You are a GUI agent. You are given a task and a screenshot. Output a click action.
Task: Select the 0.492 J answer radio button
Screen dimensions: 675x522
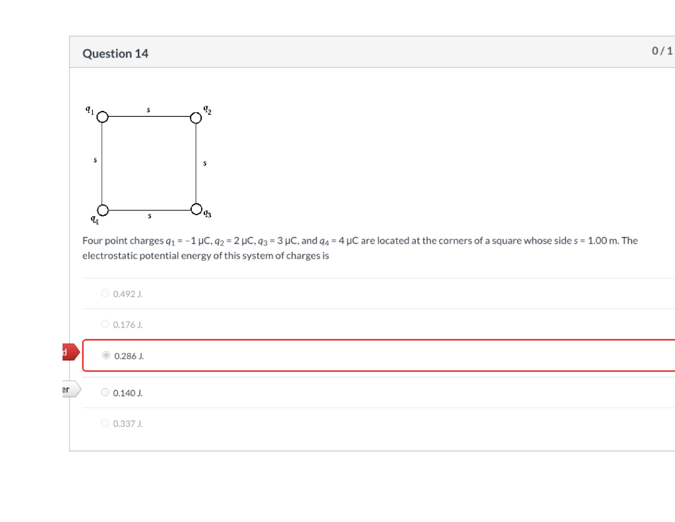[105, 292]
